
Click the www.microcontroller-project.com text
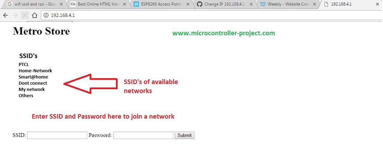224,33
